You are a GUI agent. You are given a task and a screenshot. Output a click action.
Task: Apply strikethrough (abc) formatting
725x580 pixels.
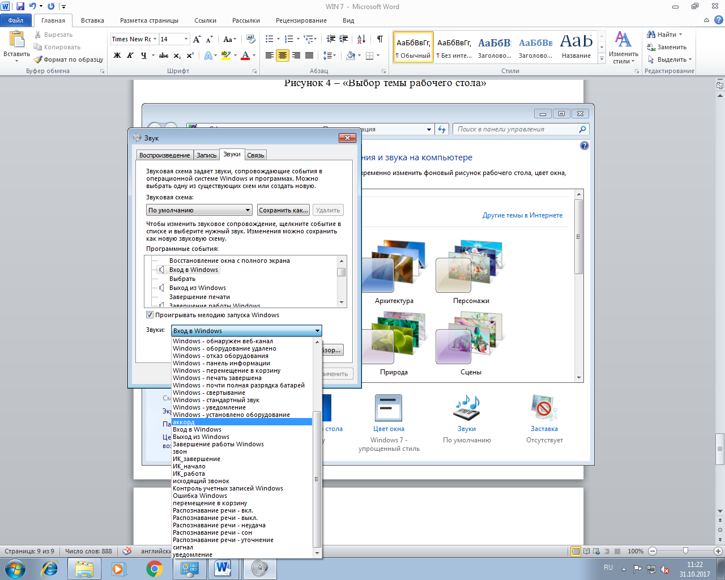coord(164,56)
